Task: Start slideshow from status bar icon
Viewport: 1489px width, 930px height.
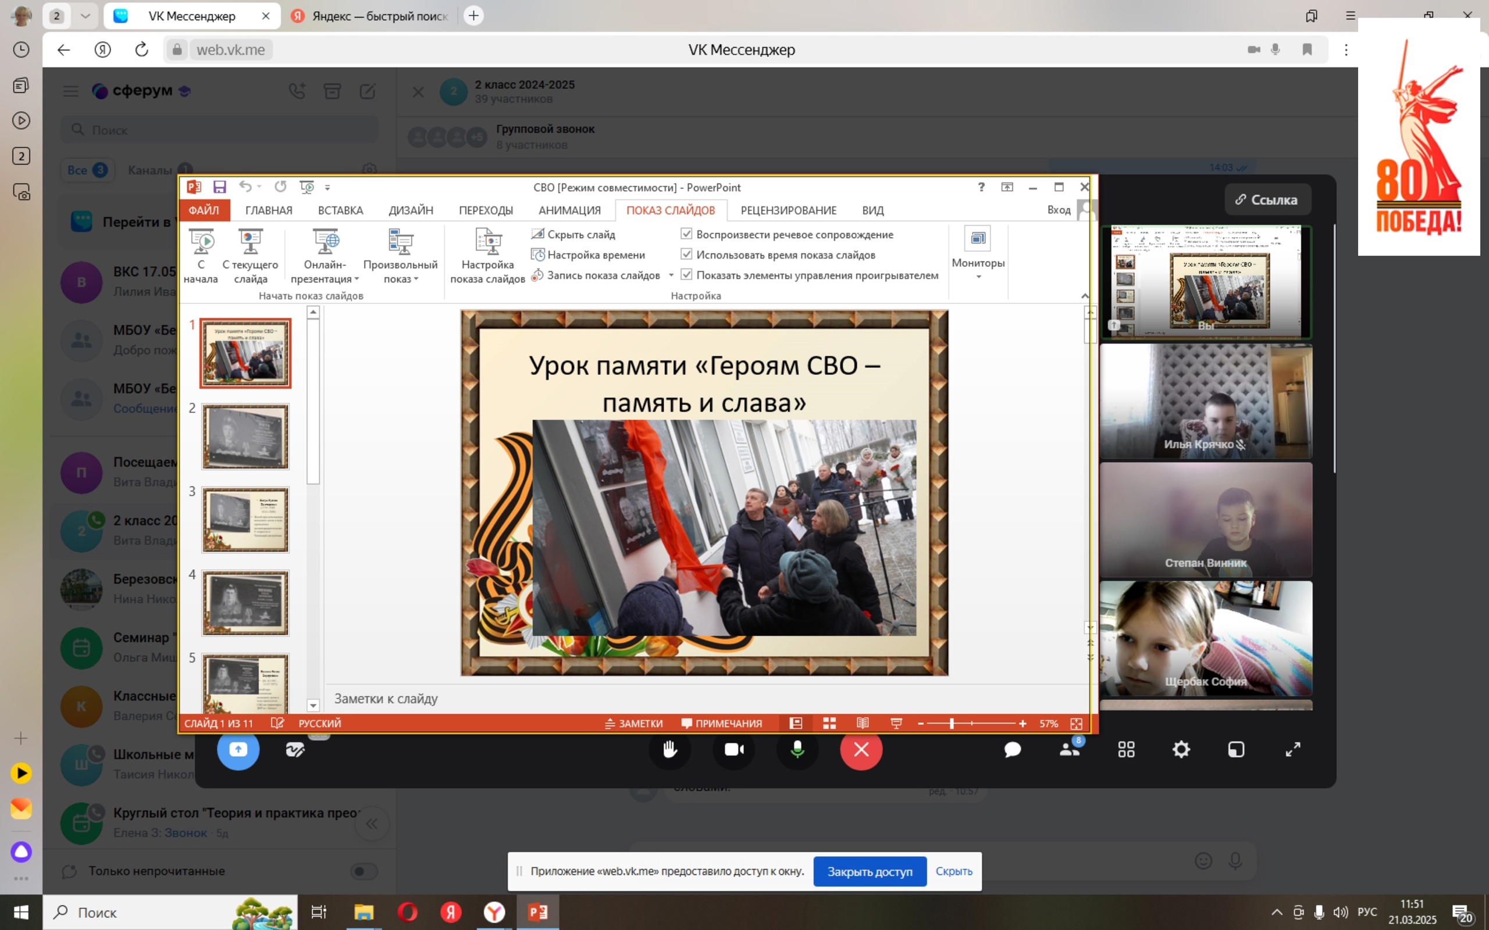Action: coord(896,723)
